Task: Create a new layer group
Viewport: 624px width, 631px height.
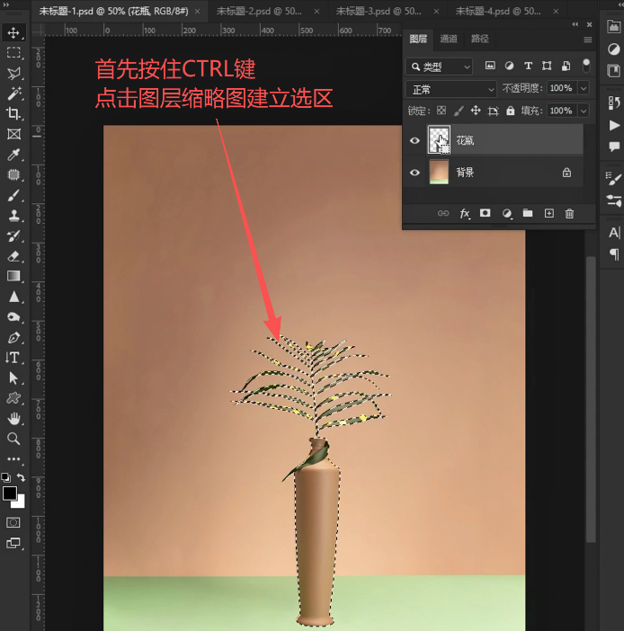Action: (528, 213)
